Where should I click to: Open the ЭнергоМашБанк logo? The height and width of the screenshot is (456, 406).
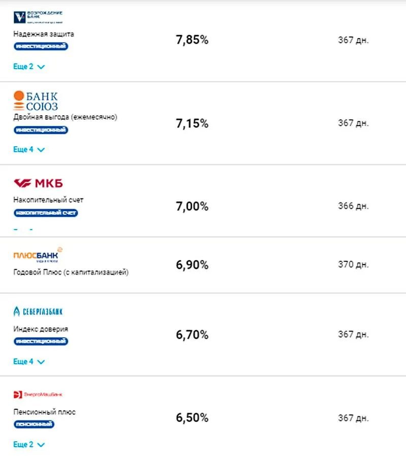coord(38,395)
